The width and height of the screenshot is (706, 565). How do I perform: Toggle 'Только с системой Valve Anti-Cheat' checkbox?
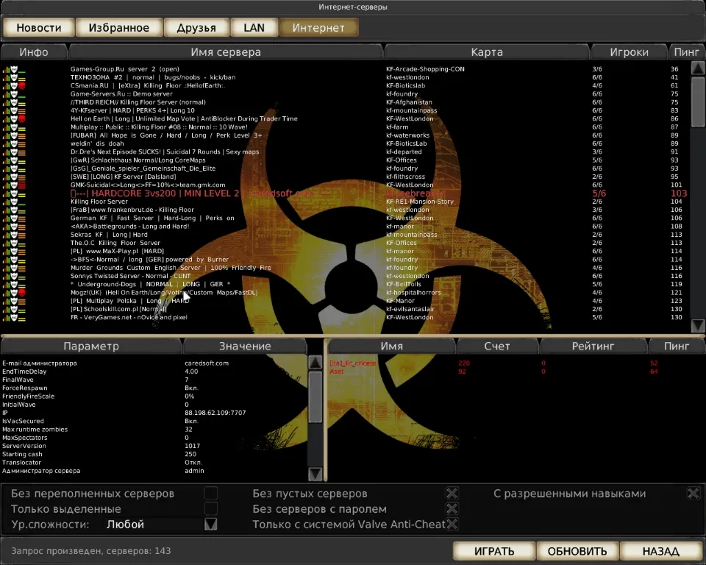(452, 525)
